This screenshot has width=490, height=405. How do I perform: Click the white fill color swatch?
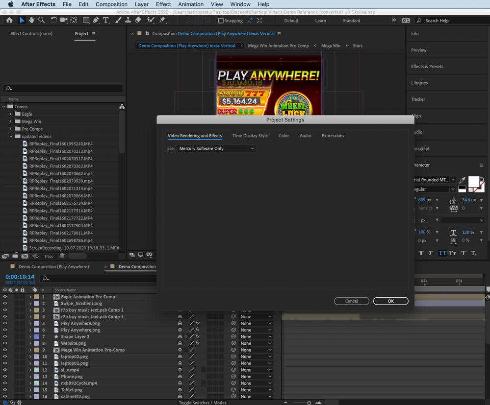[x=473, y=182]
